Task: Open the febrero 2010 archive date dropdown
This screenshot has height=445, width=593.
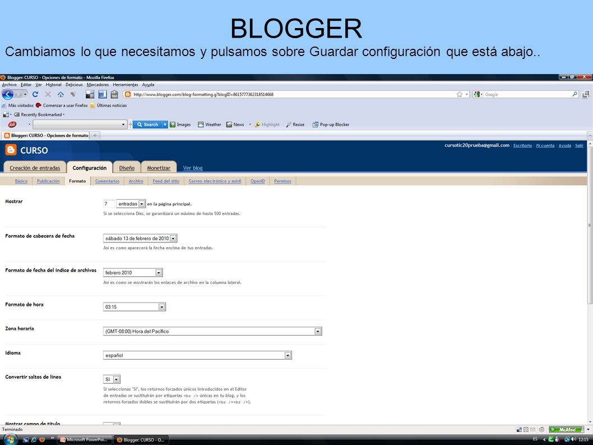Action: pos(133,273)
